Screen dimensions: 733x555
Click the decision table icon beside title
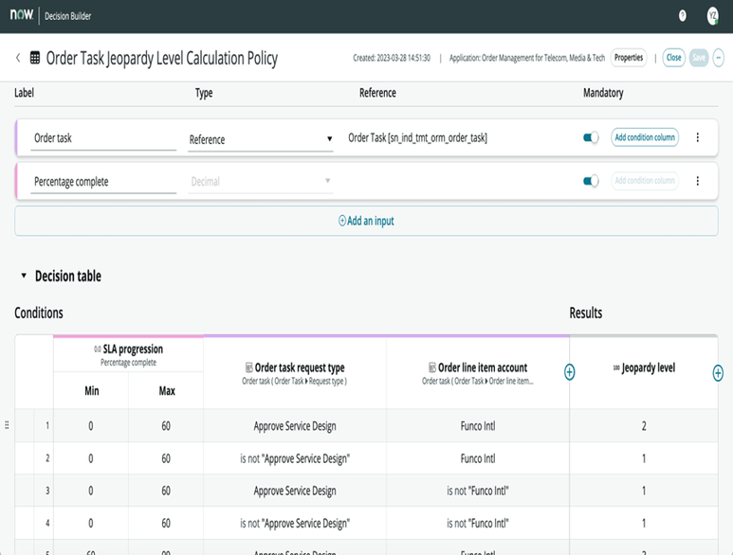35,58
